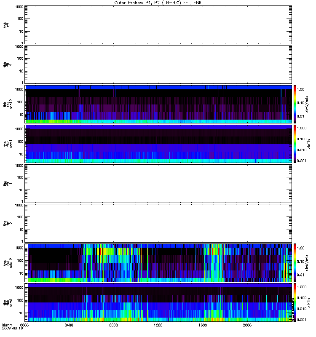Click the 'thb fbk scm1' y-axis label

click(x=8, y=144)
